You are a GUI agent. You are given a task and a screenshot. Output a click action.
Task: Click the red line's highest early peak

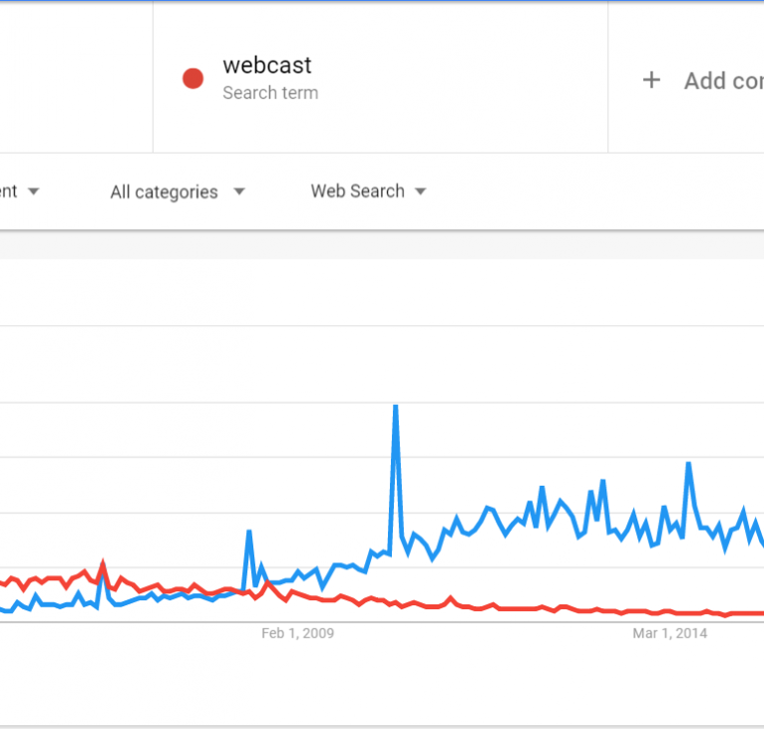102,564
